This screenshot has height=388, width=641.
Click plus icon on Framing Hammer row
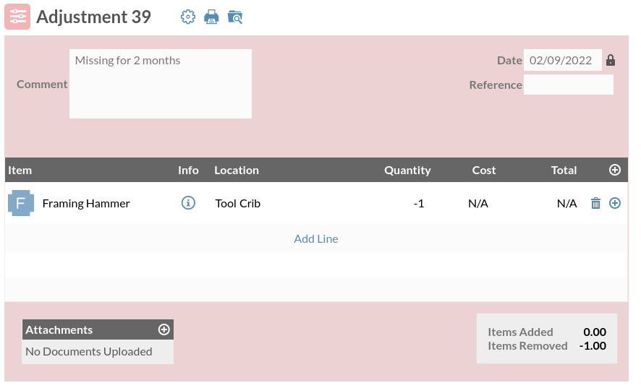[615, 203]
